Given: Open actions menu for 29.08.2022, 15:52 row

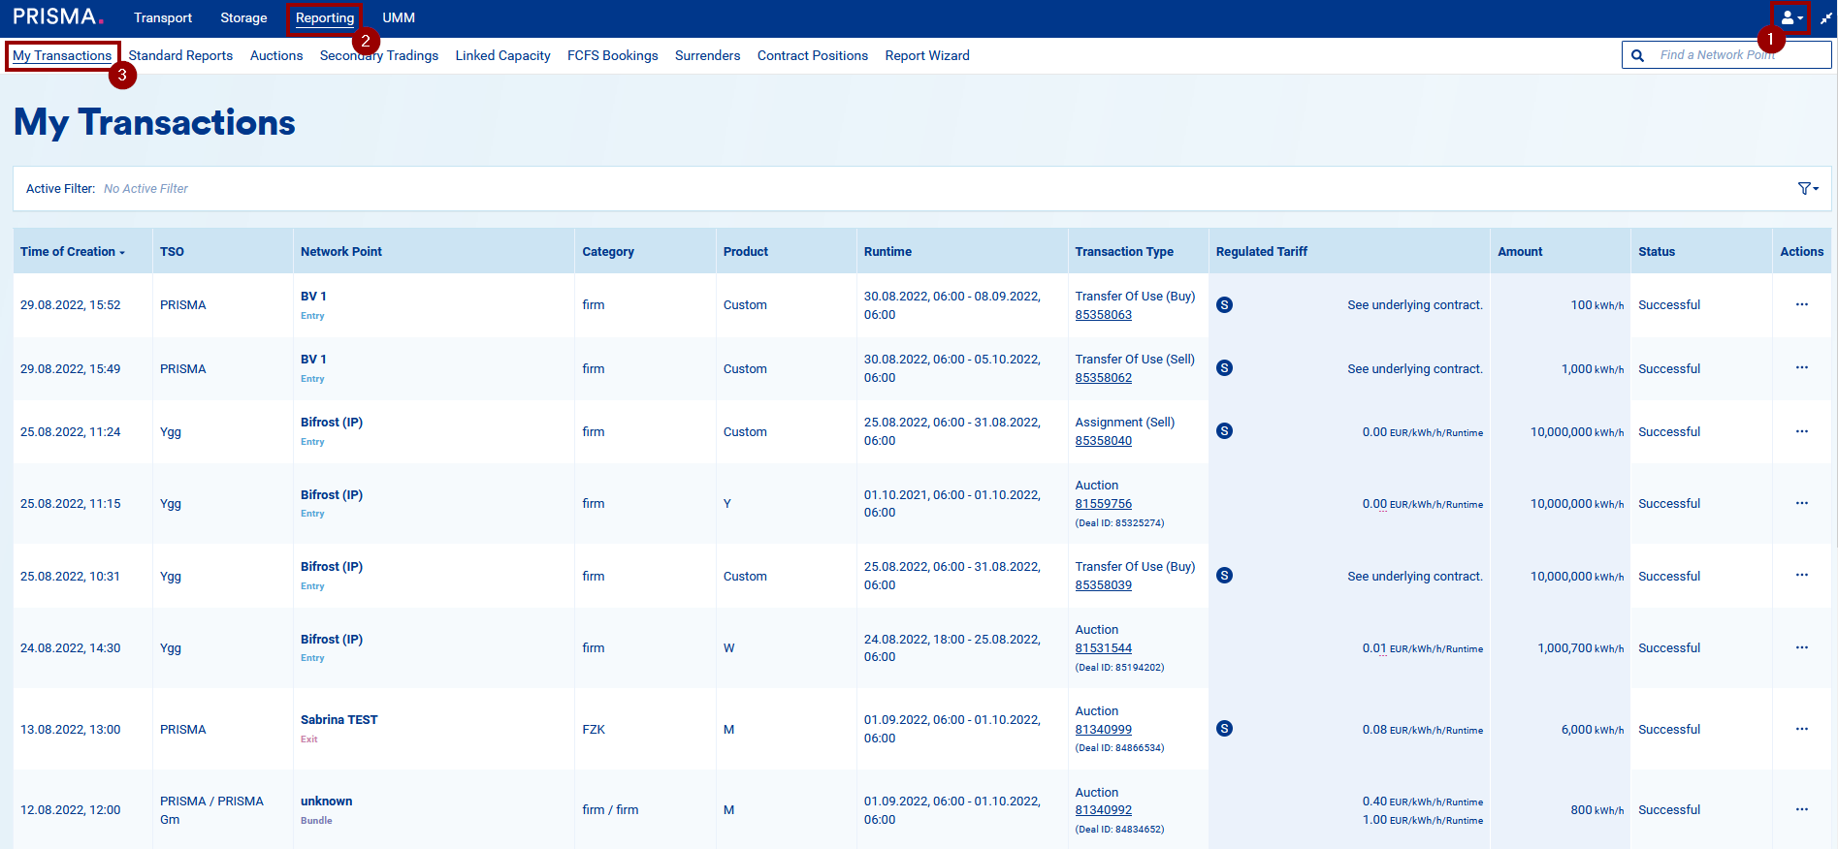Looking at the screenshot, I should (x=1801, y=304).
